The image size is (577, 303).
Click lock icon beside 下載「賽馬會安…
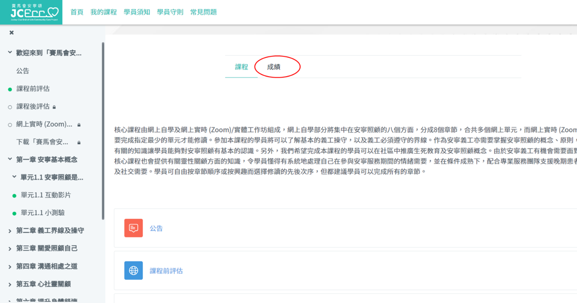79,143
